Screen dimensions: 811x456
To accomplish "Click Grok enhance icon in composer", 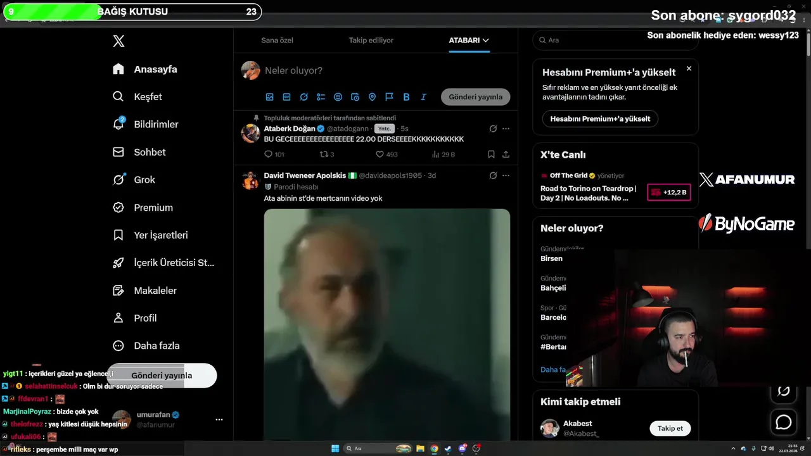I will [x=303, y=97].
